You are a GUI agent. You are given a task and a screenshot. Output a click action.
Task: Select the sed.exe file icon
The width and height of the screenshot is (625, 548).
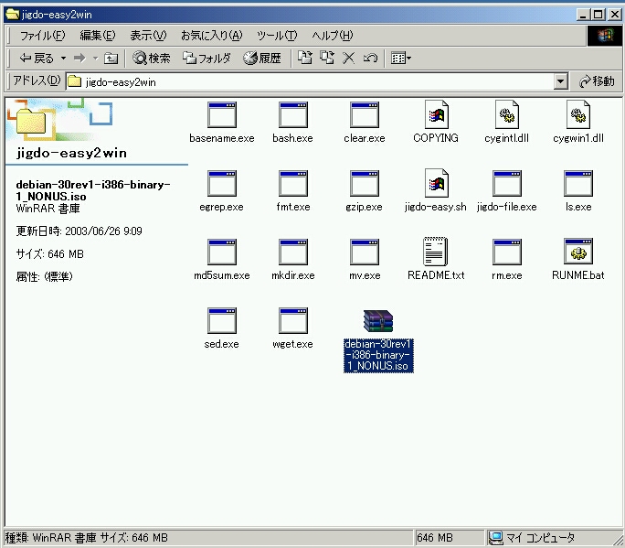(x=222, y=321)
